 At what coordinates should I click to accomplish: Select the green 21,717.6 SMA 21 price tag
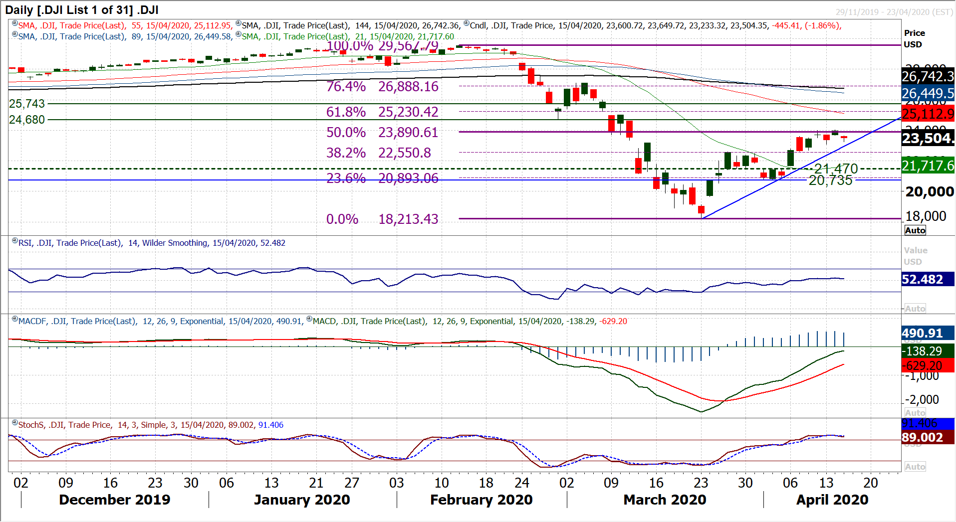pyautogui.click(x=928, y=165)
